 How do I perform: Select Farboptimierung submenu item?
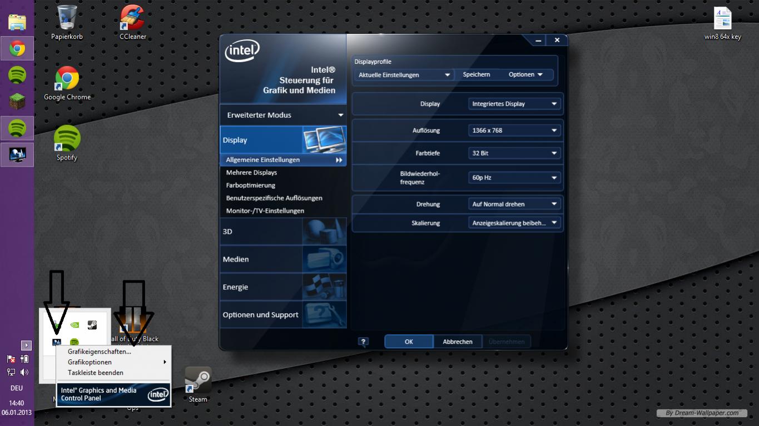tap(251, 186)
